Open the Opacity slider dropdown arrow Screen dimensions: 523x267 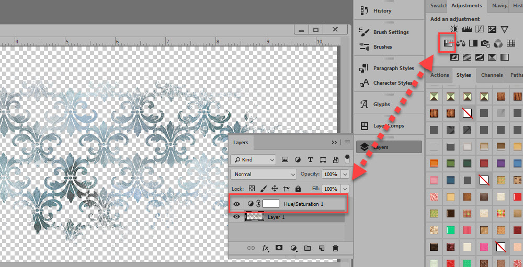pyautogui.click(x=345, y=174)
